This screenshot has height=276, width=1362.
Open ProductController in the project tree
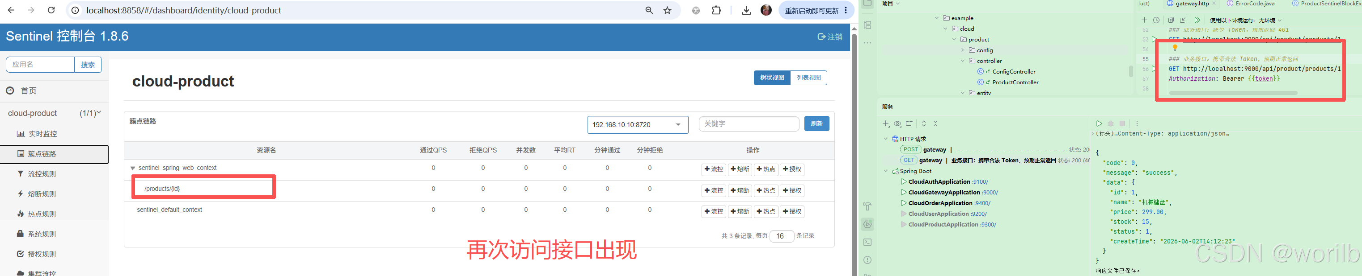(1015, 82)
